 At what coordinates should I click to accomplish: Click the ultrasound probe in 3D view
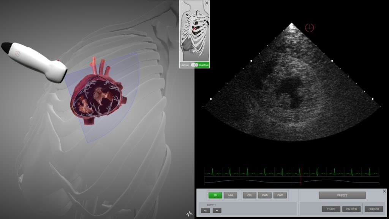pyautogui.click(x=36, y=62)
